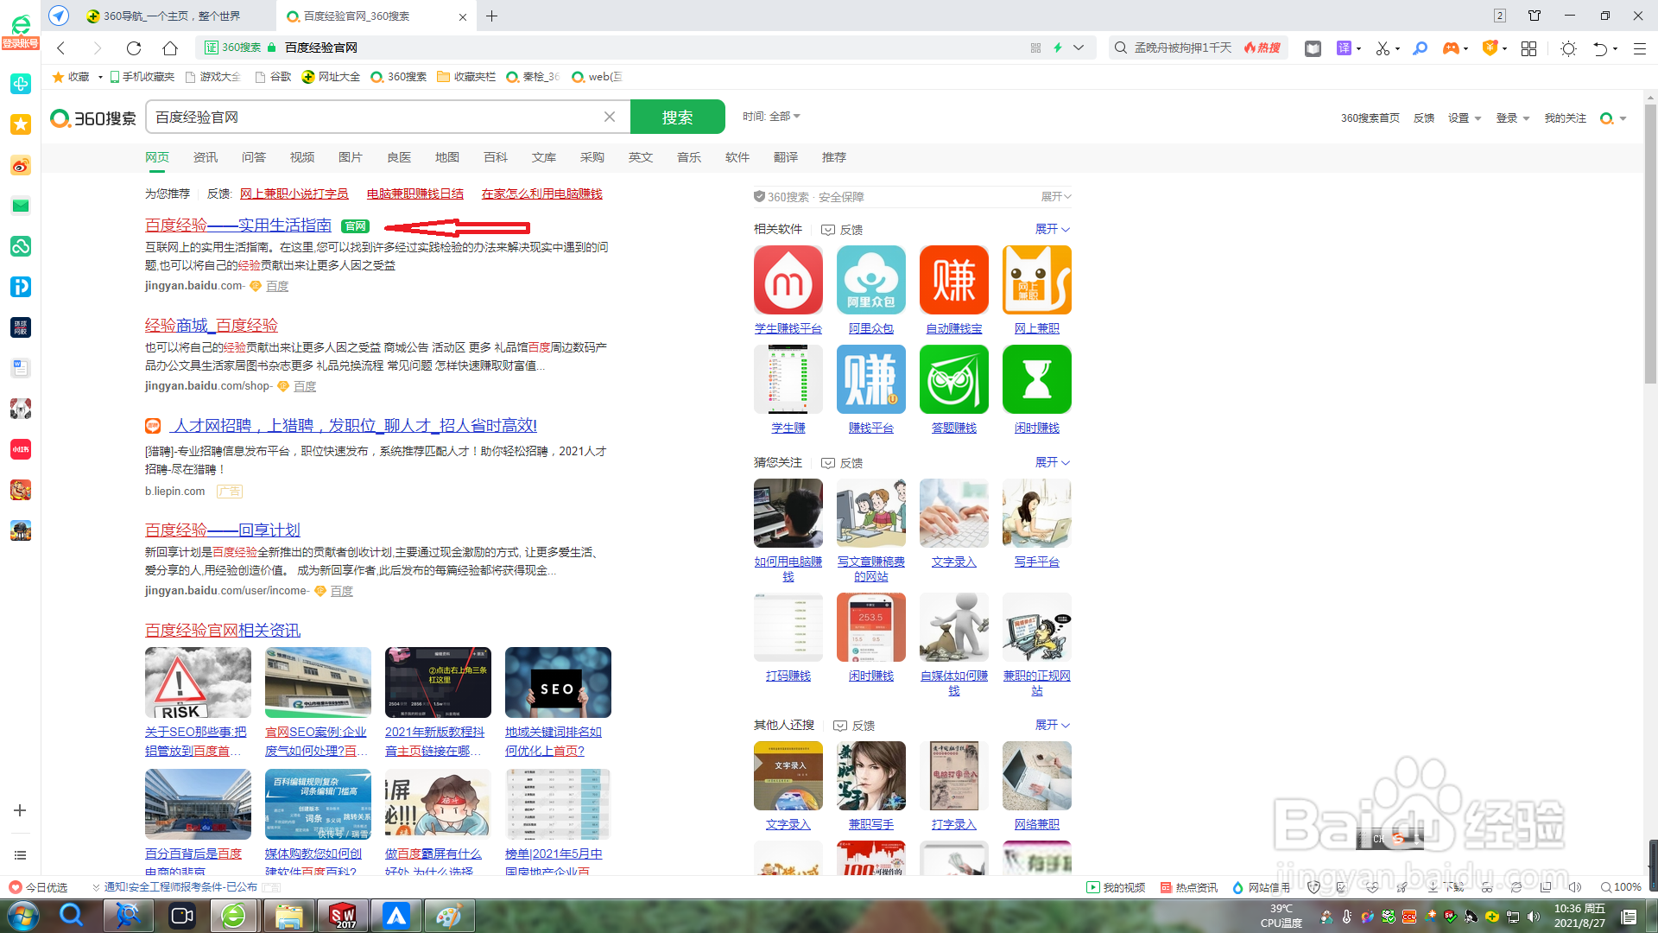
Task: Expand the 其他人还搜 section 展开
Action: click(1053, 725)
